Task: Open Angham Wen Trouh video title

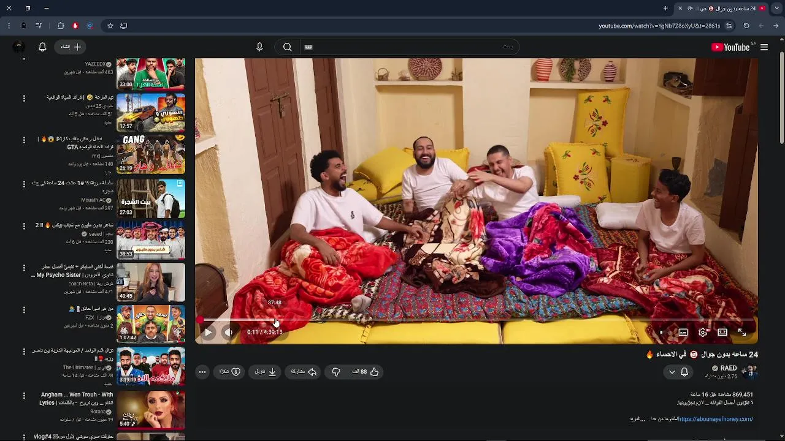Action: point(77,399)
